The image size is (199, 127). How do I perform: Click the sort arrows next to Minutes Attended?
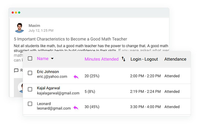[123, 59]
